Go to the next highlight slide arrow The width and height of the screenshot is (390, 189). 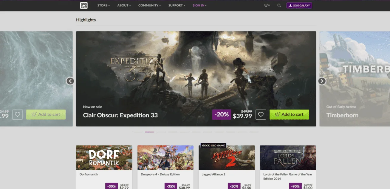[322, 81]
